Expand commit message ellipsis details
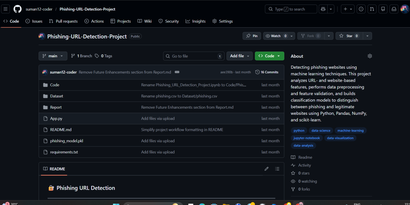The height and width of the screenshot is (205, 410). [177, 72]
